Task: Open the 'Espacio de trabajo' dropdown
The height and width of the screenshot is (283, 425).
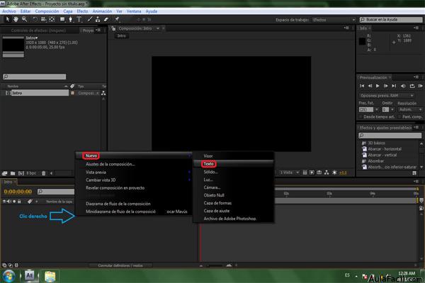Action: [334, 20]
